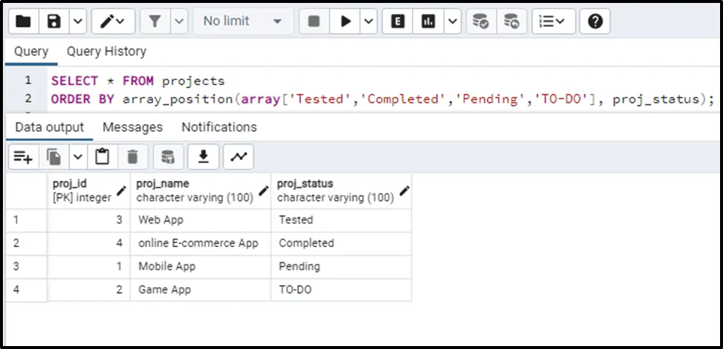Run the query with the Execute play button

345,21
